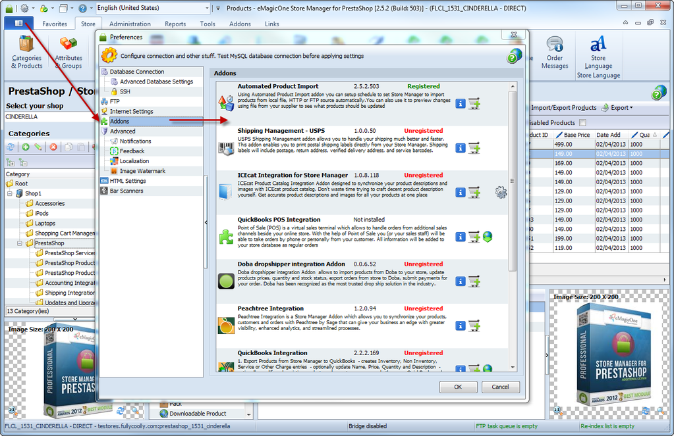This screenshot has height=436, width=674.
Task: Open the Store Language tool
Action: click(x=598, y=53)
